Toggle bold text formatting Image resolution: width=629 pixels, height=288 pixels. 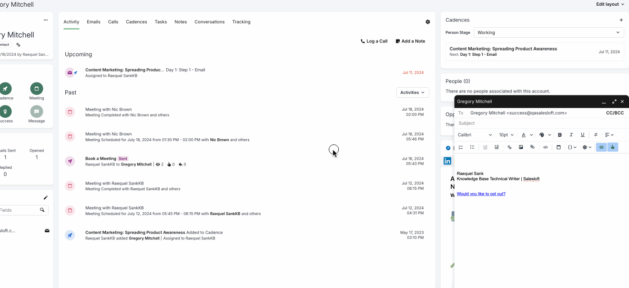560,135
